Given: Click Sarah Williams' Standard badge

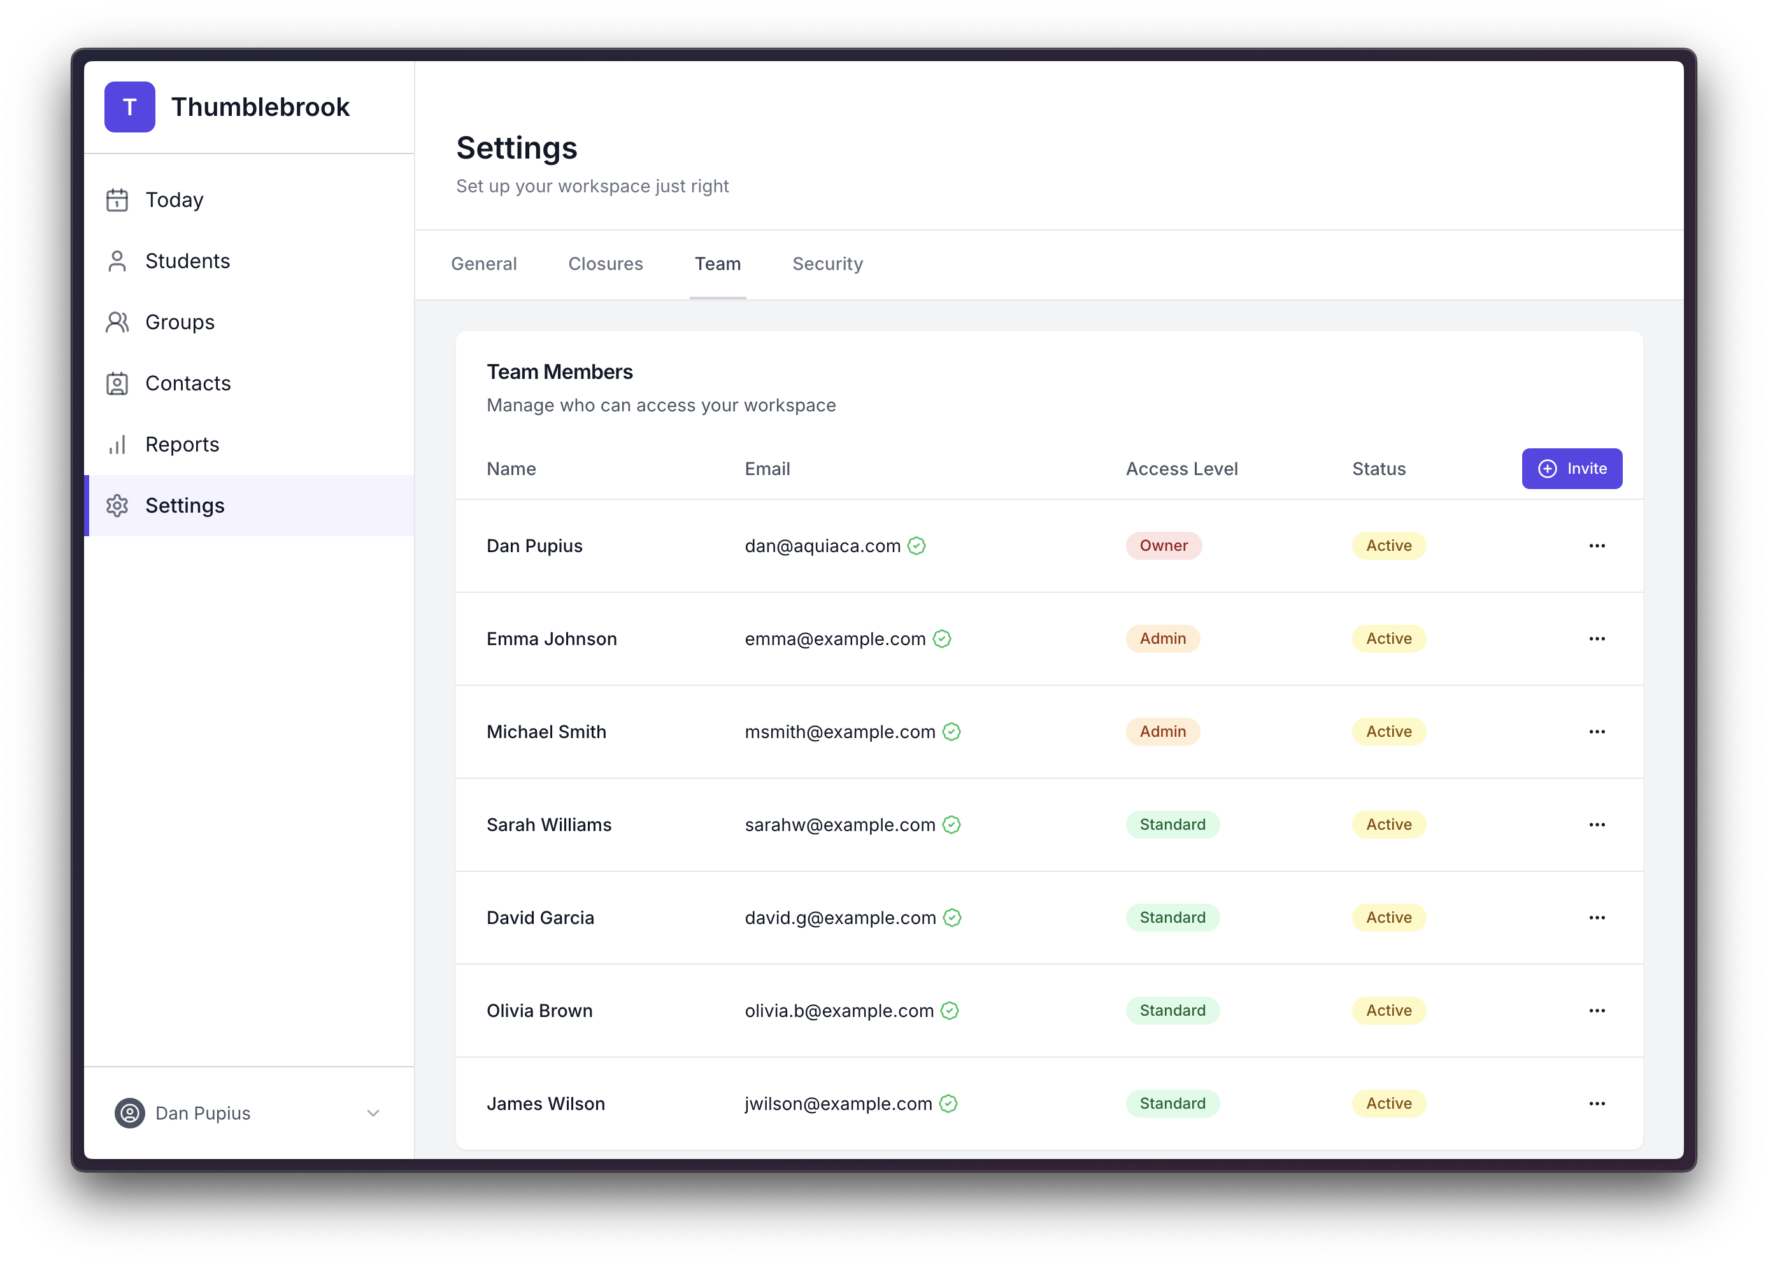Looking at the screenshot, I should [x=1173, y=825].
